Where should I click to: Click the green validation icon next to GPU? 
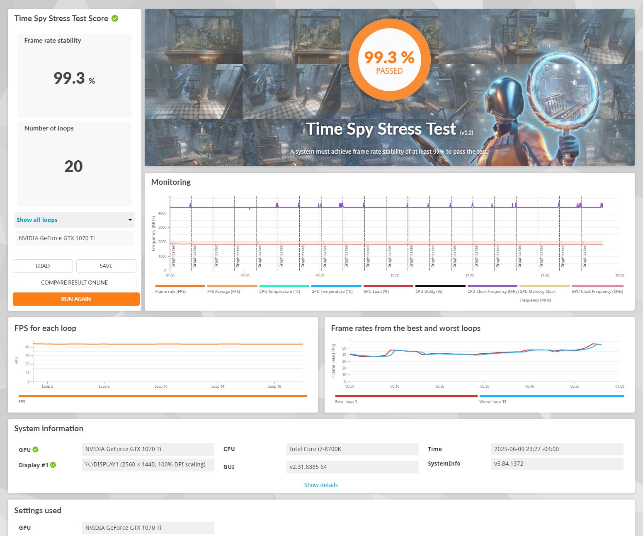coord(36,449)
